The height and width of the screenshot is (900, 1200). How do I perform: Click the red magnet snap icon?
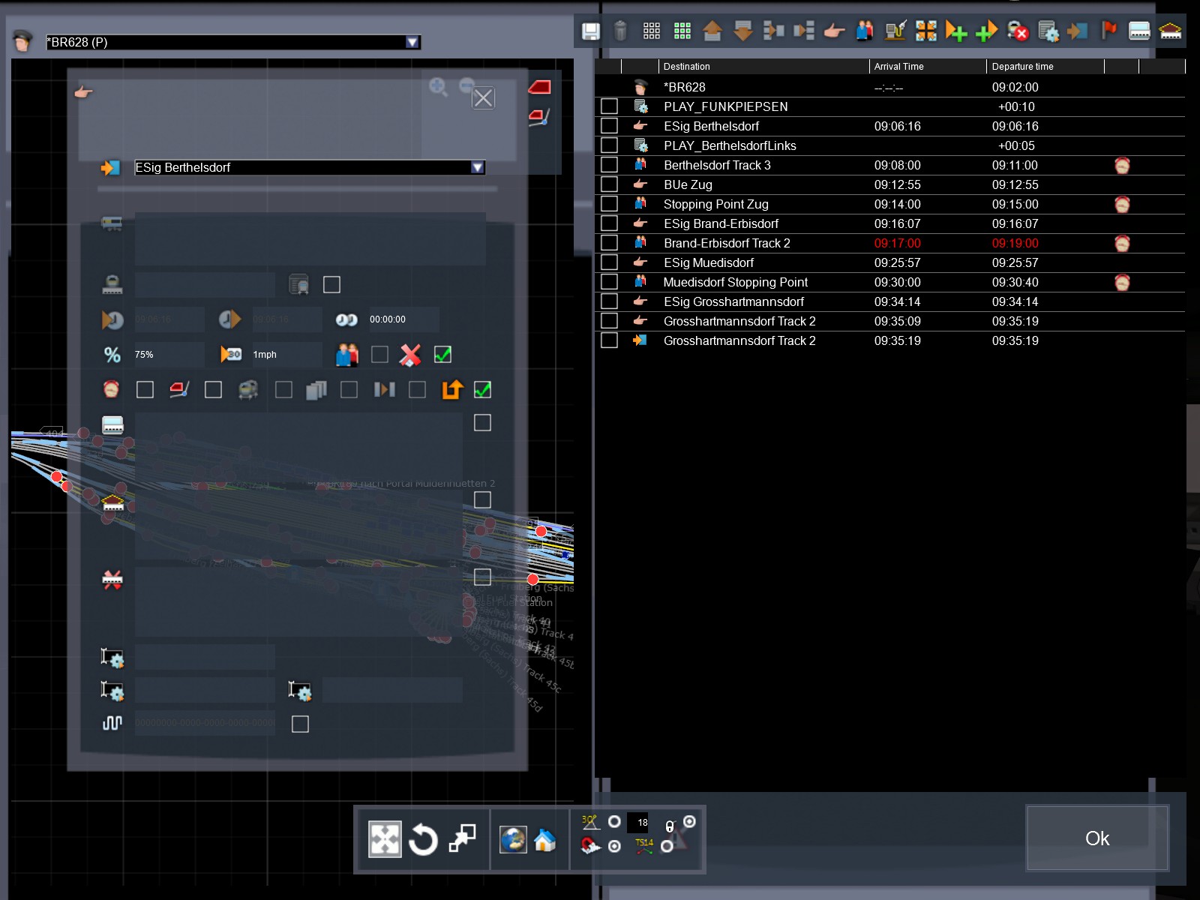[590, 846]
